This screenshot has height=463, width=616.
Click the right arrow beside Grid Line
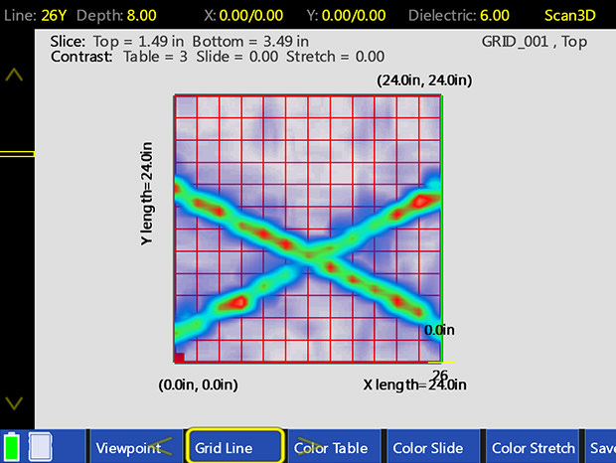308,448
